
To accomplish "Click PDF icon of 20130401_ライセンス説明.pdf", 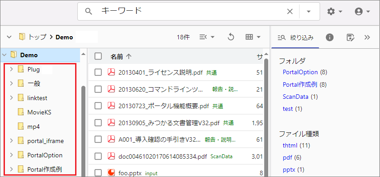I will (x=111, y=72).
